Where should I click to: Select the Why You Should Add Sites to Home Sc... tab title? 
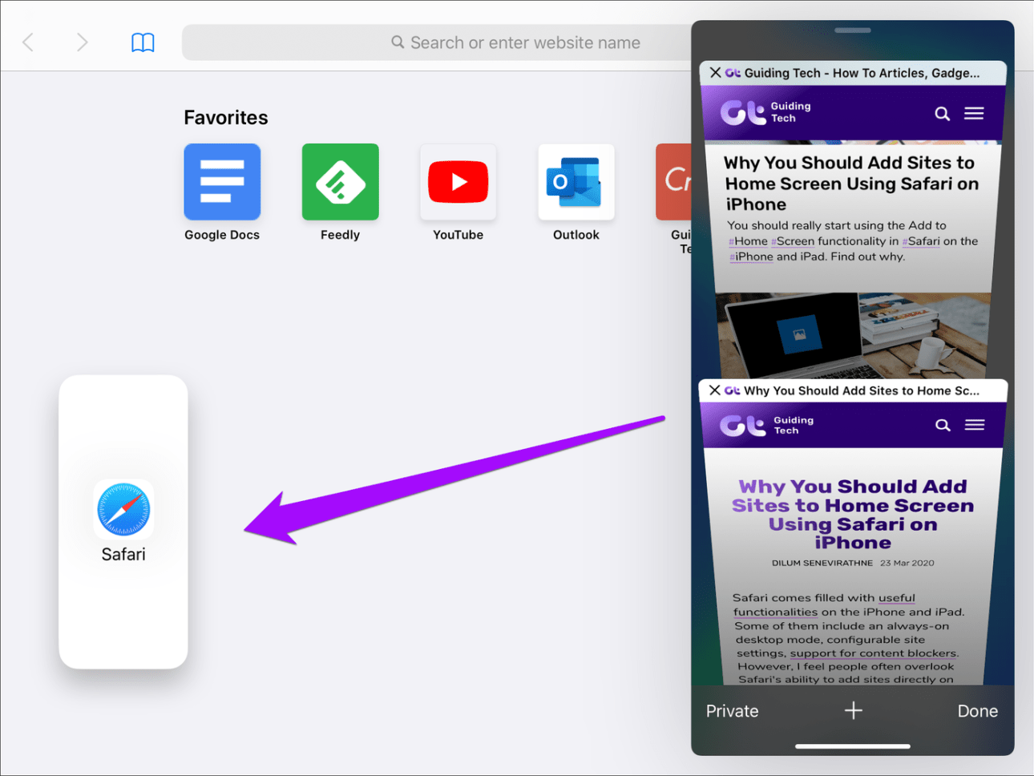point(862,390)
